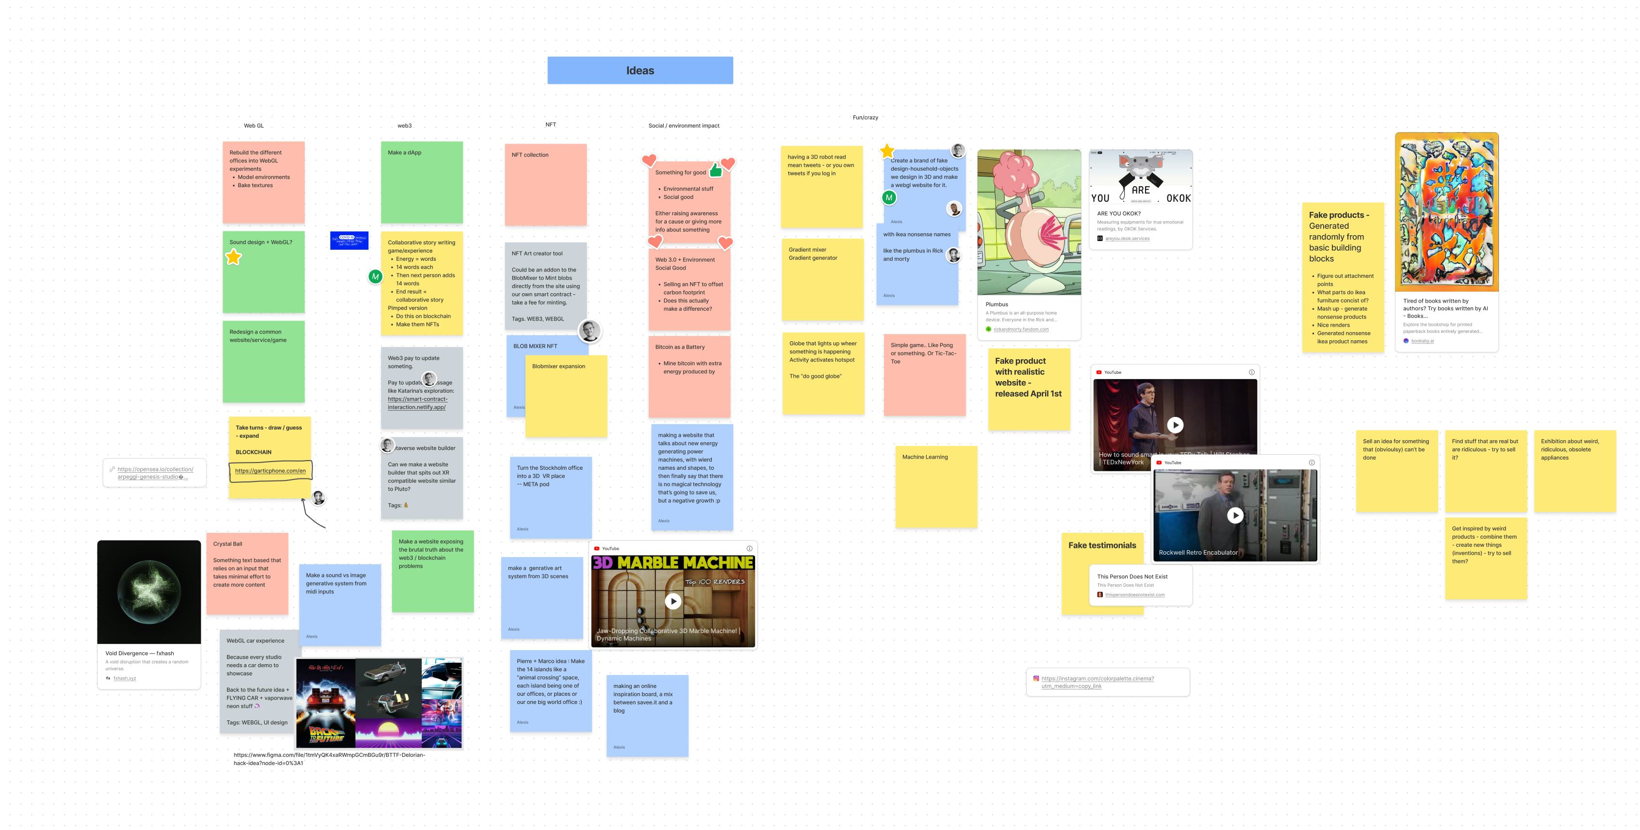
Task: Click heart sticker at top-left of Something for good
Action: [x=649, y=160]
